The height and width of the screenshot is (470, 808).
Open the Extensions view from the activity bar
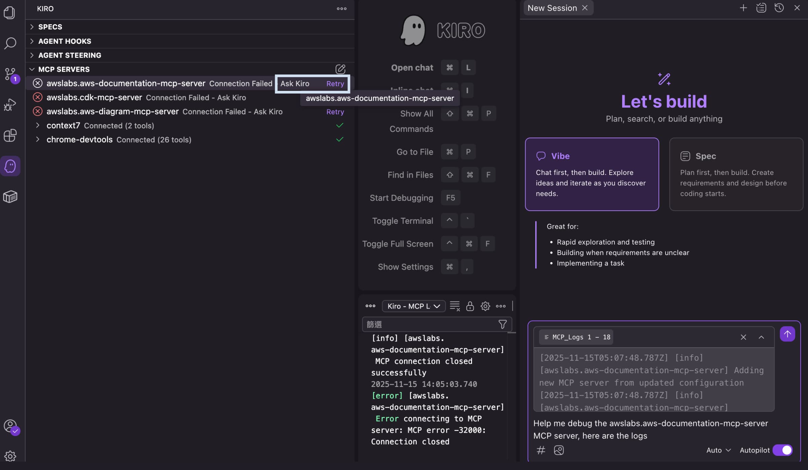[x=10, y=135]
